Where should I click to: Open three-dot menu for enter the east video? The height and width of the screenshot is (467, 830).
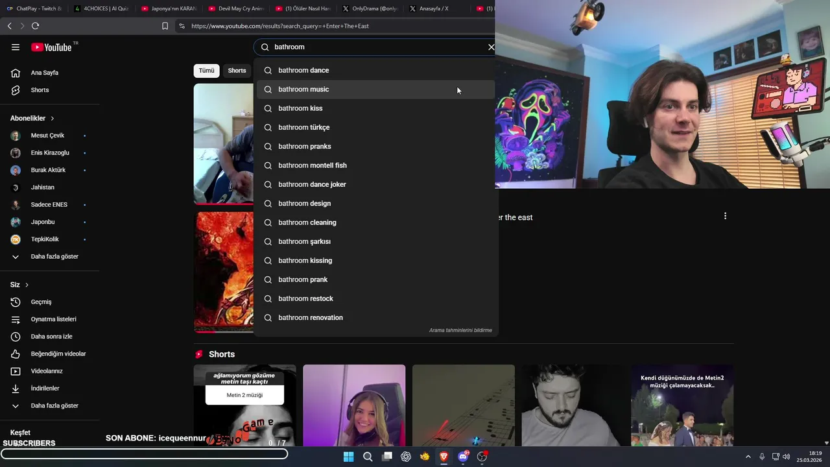[725, 216]
